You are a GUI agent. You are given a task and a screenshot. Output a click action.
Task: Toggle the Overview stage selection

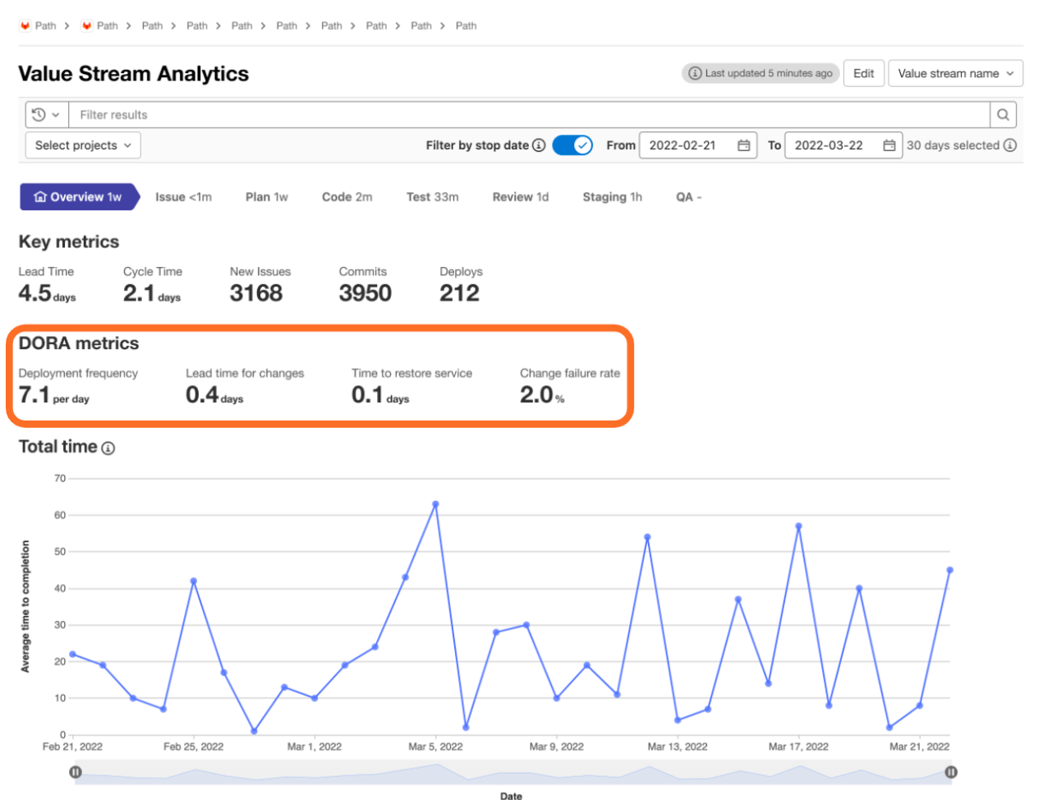[79, 196]
